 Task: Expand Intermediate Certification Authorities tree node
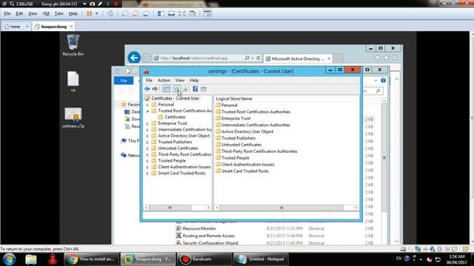(147, 130)
